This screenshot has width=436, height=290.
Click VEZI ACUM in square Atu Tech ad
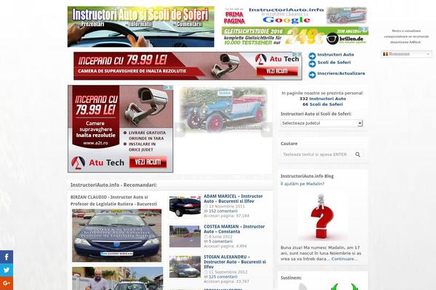coord(148,162)
